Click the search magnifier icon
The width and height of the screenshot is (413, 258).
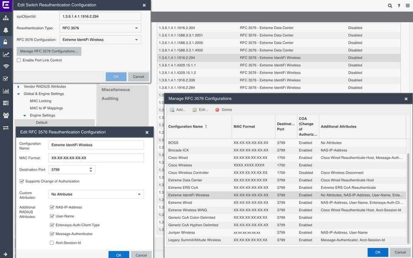[x=390, y=6]
